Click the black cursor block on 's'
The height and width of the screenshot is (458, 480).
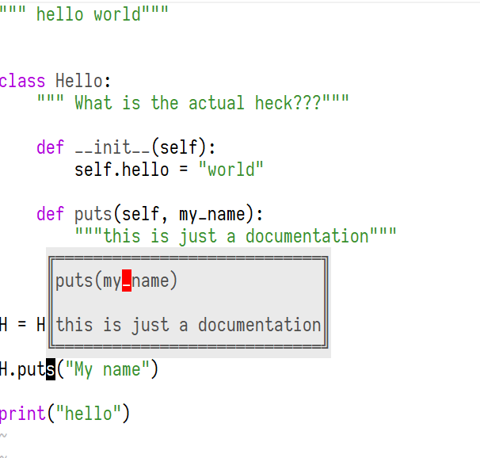51,369
